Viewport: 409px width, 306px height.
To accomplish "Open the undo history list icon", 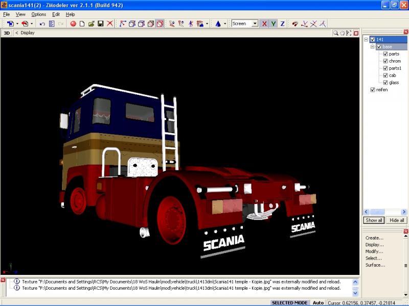I will [52, 24].
